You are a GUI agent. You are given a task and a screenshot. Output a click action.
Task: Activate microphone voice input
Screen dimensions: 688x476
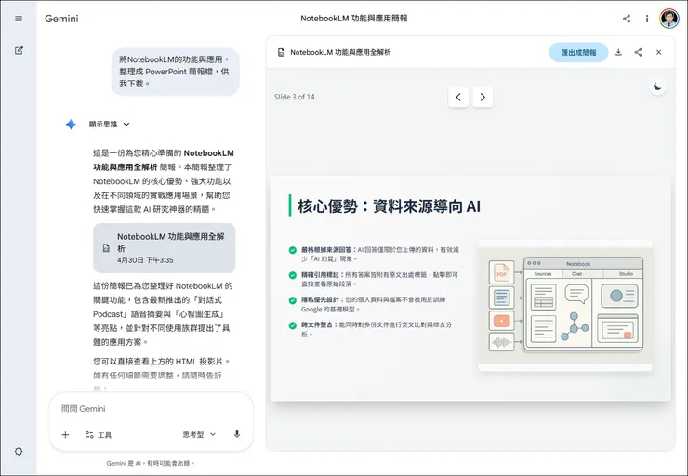pos(237,434)
